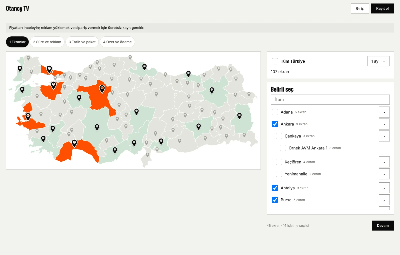Click the Istanbul pin on the map
This screenshot has height=255, width=400.
49,69
